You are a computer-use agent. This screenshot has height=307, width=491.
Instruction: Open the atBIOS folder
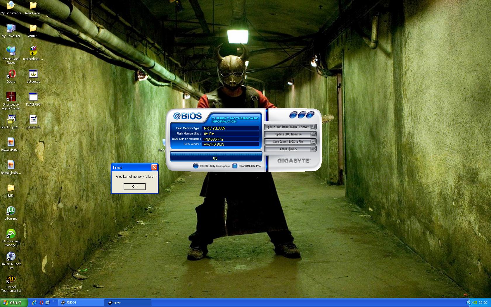pyautogui.click(x=33, y=31)
